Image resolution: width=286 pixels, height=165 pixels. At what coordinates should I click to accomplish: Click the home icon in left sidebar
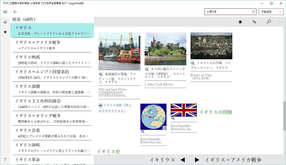pyautogui.click(x=5, y=22)
